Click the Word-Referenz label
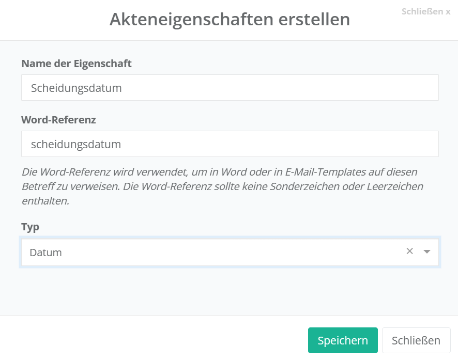The height and width of the screenshot is (362, 458). [x=58, y=120]
